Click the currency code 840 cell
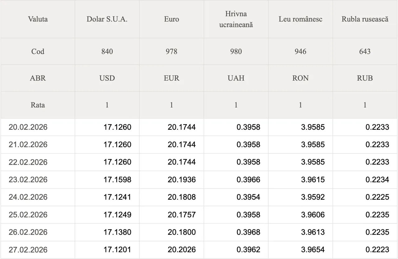This screenshot has width=398, height=259. (x=107, y=52)
